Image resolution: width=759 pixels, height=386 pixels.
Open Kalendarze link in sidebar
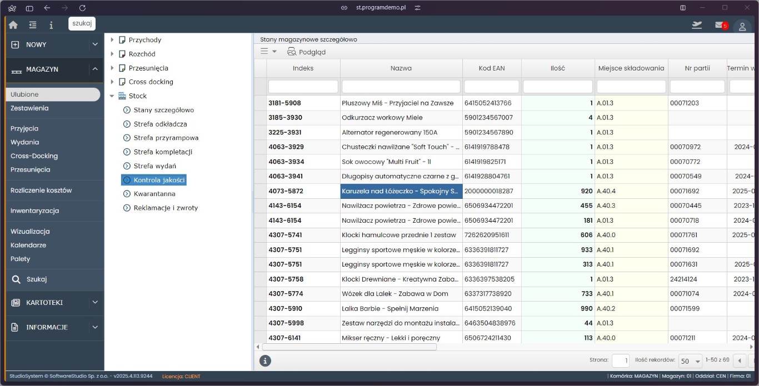(28, 245)
